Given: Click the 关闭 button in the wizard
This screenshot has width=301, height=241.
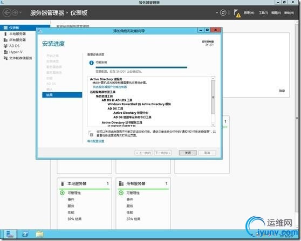Looking at the screenshot, I should point(188,153).
